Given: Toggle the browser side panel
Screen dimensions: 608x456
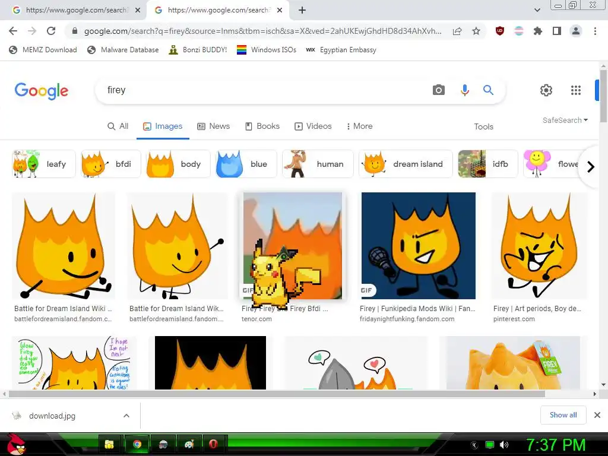Looking at the screenshot, I should 557,31.
